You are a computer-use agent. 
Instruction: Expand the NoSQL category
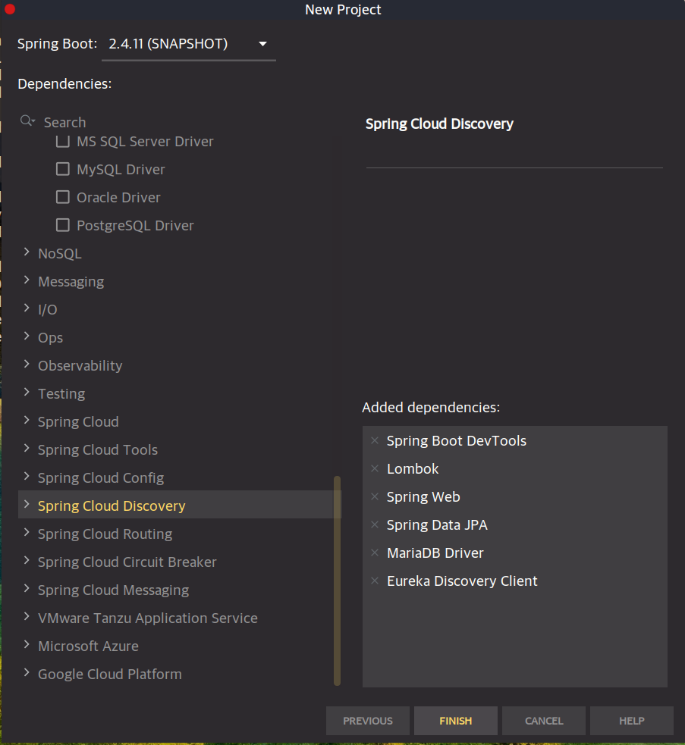tap(26, 252)
